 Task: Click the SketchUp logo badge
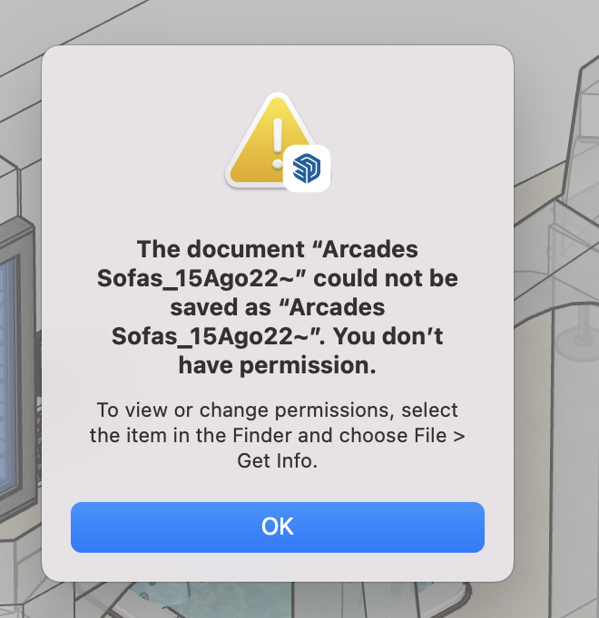pos(307,169)
